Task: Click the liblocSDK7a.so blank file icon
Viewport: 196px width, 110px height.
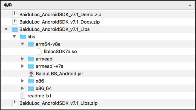Action: click(x=39, y=51)
